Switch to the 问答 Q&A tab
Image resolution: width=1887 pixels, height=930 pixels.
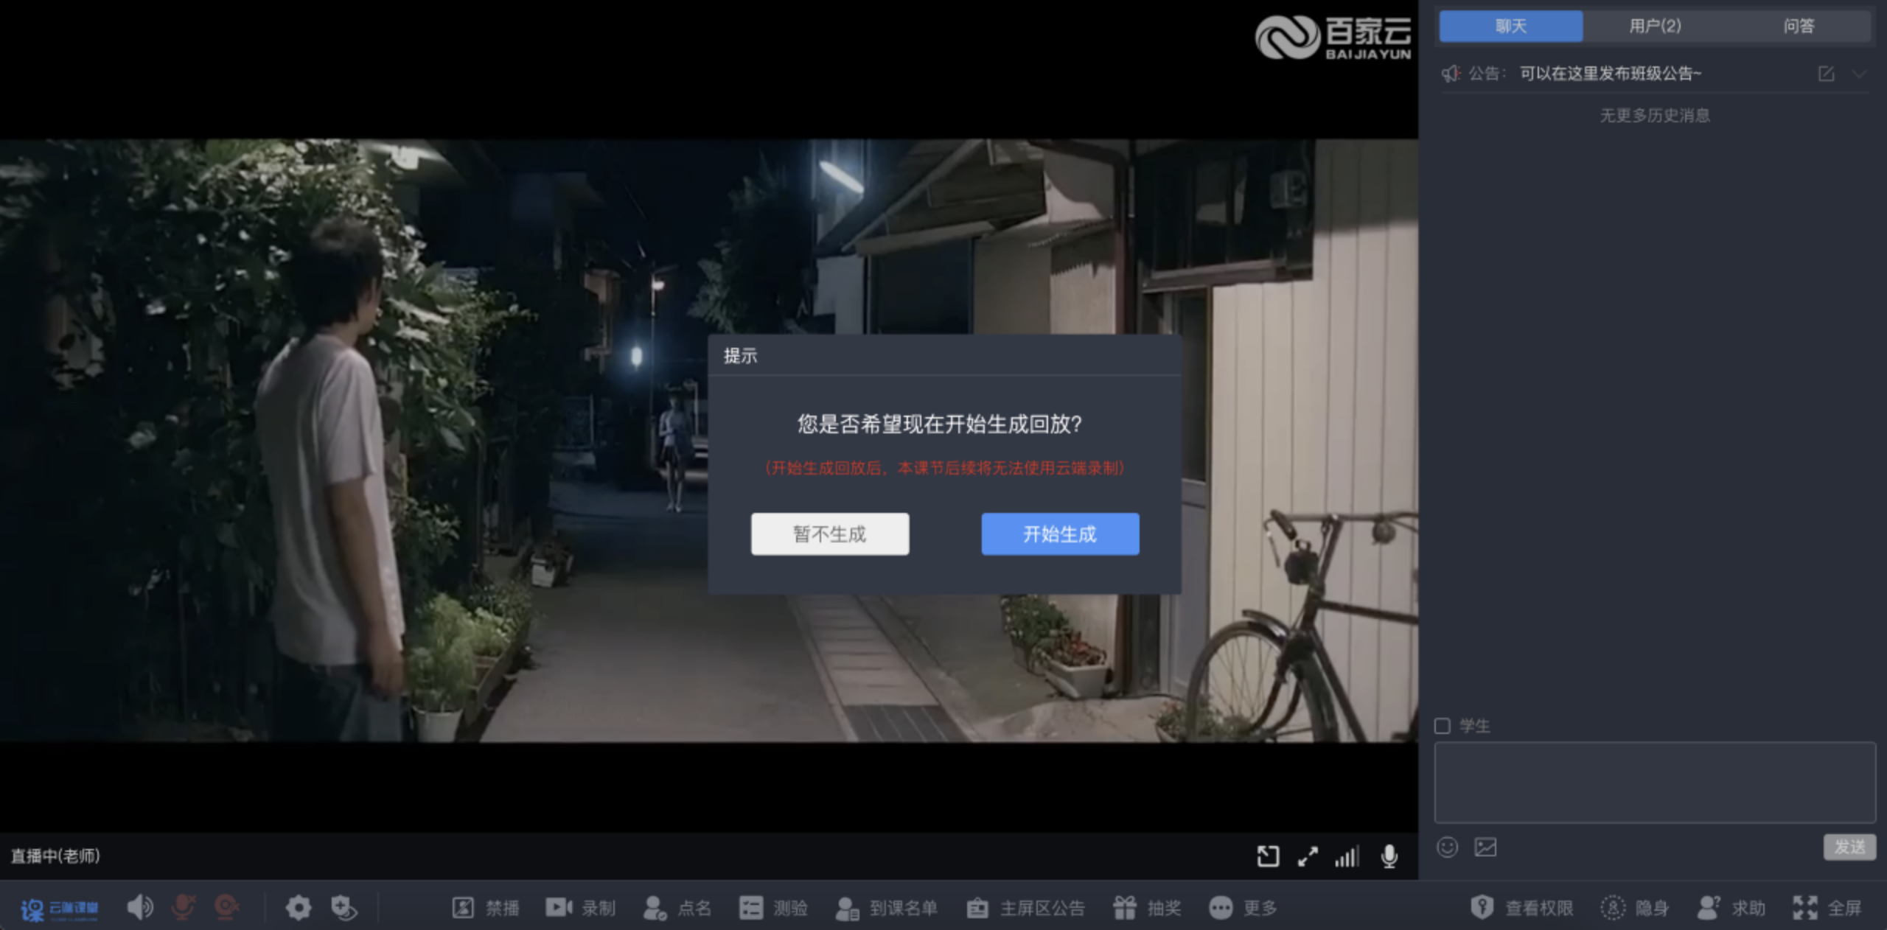(1799, 27)
